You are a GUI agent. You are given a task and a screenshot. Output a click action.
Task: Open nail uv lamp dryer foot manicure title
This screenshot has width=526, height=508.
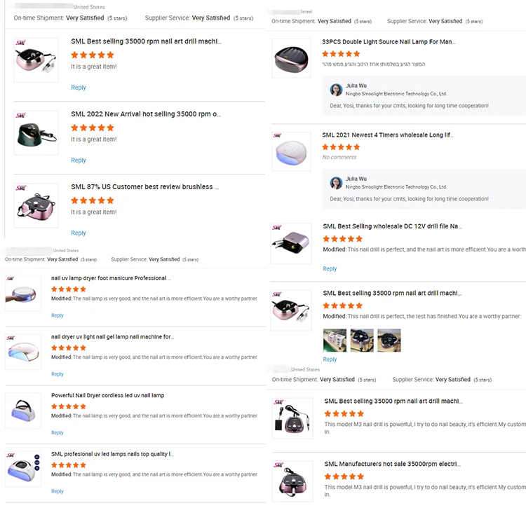111,278
